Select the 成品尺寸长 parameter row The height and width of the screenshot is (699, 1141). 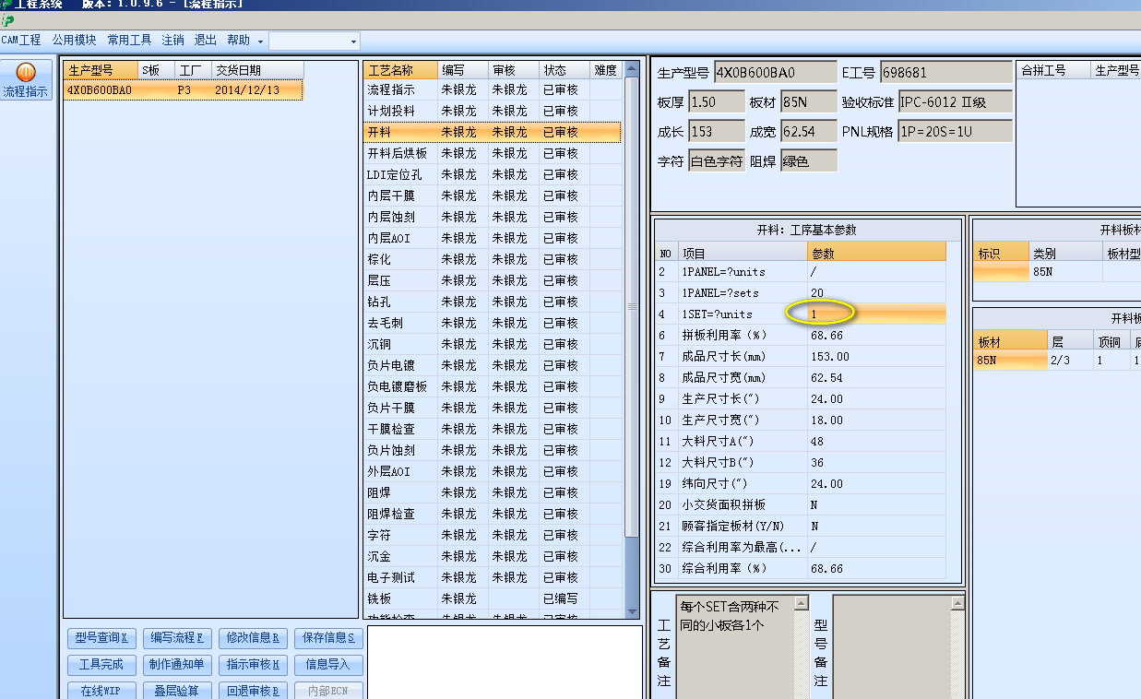[801, 356]
